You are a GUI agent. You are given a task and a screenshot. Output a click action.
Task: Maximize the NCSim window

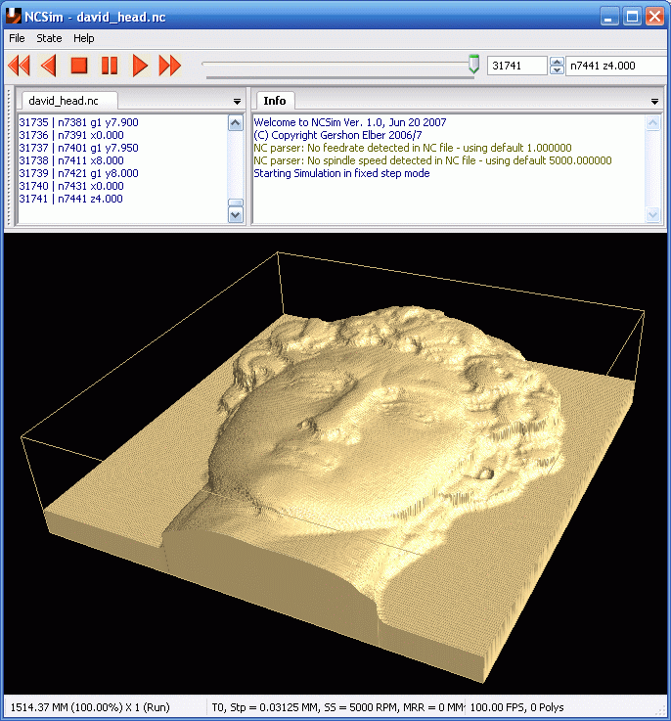coord(632,17)
